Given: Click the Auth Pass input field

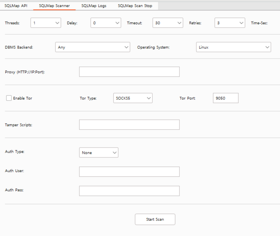Looking at the screenshot, I should point(129,191).
